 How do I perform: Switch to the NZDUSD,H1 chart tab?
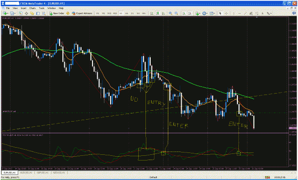pos(60,172)
